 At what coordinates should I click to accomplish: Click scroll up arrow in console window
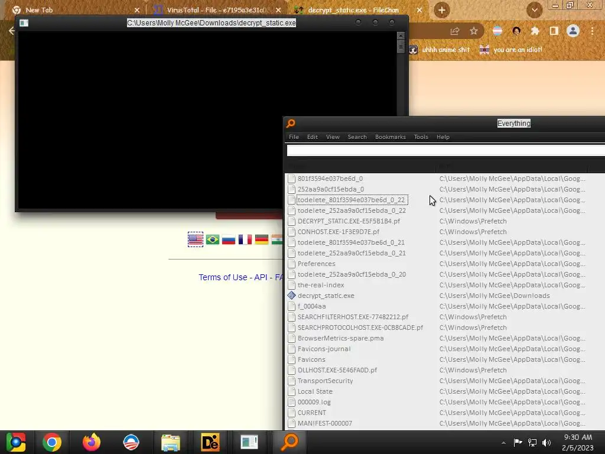pyautogui.click(x=401, y=35)
